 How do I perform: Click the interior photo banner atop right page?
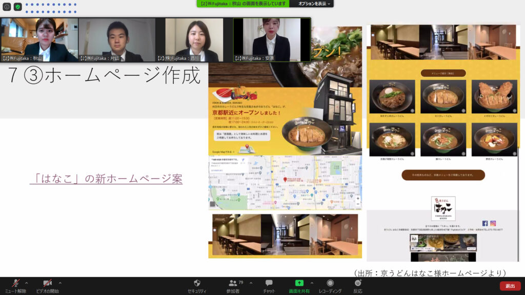[x=443, y=42]
